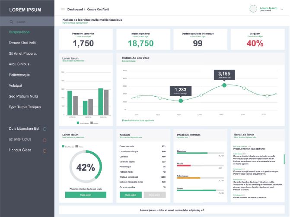
Task: Select the filled data point labeled 1,283
Action: (x=181, y=101)
